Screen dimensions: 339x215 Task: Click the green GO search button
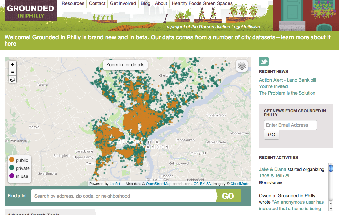[x=228, y=196]
